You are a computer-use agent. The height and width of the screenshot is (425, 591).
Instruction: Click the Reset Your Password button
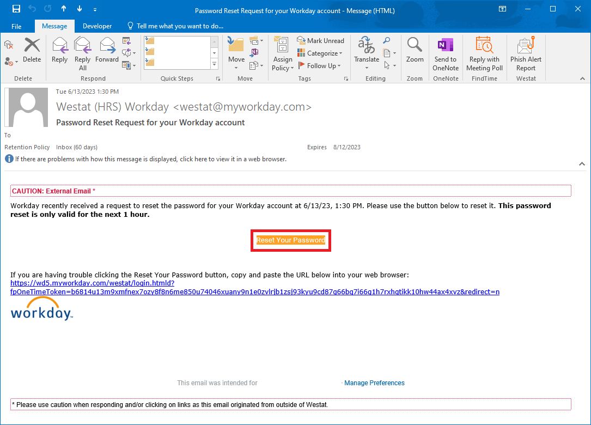click(291, 240)
